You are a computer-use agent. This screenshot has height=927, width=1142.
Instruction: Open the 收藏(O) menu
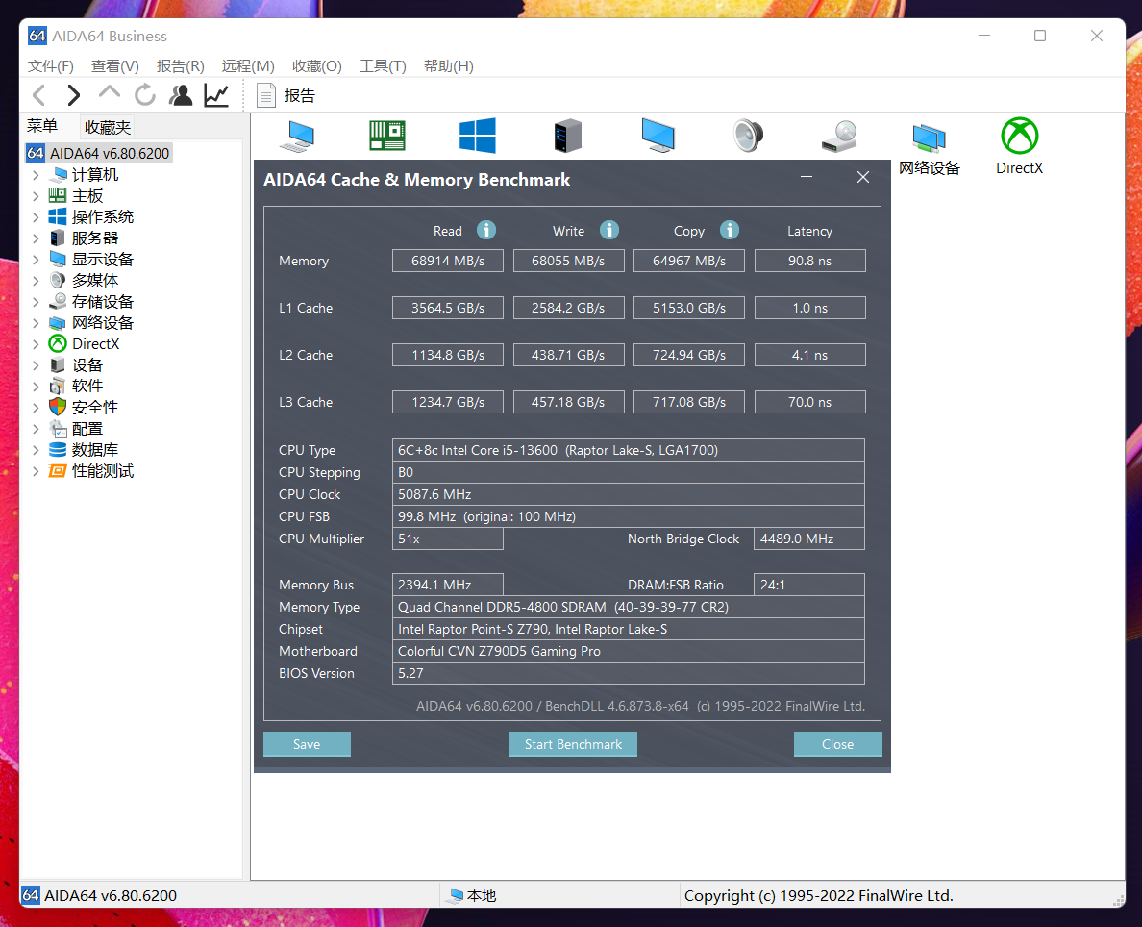[x=317, y=66]
